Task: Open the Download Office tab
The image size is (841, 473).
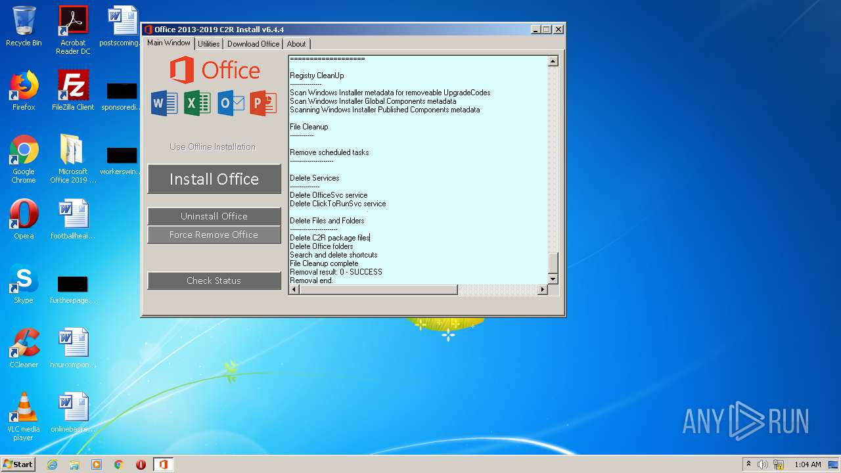Action: 253,44
